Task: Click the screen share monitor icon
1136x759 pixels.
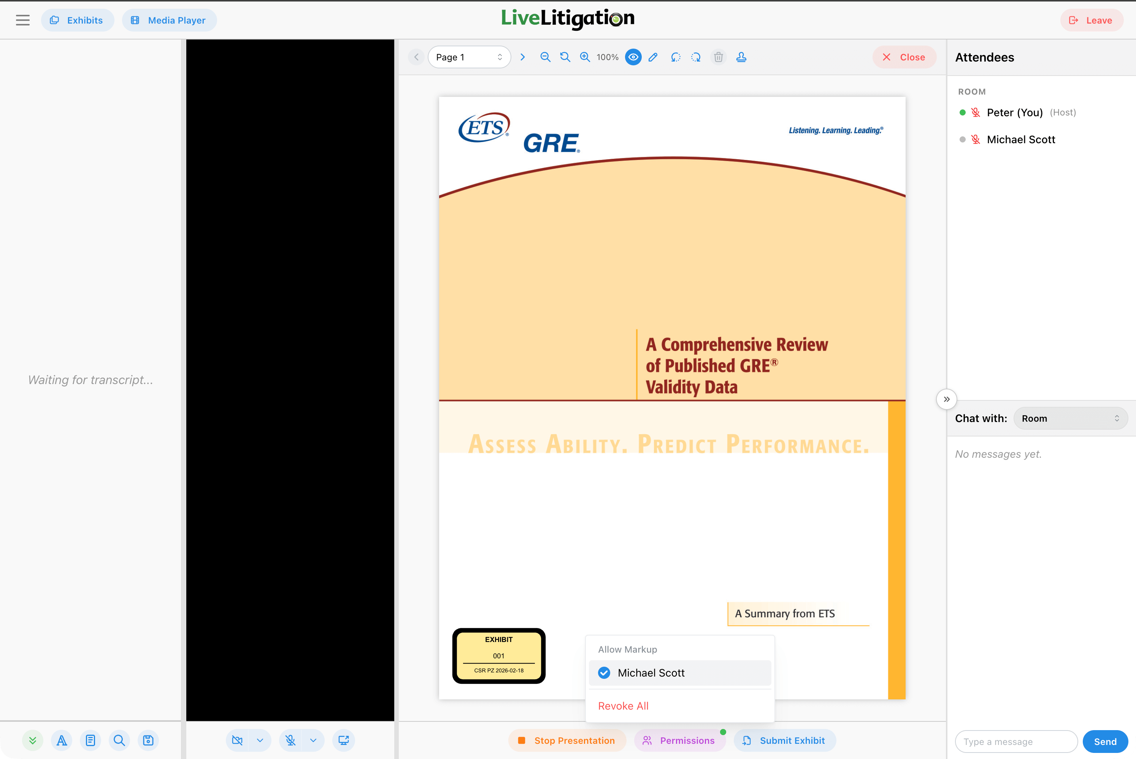Action: coord(343,740)
